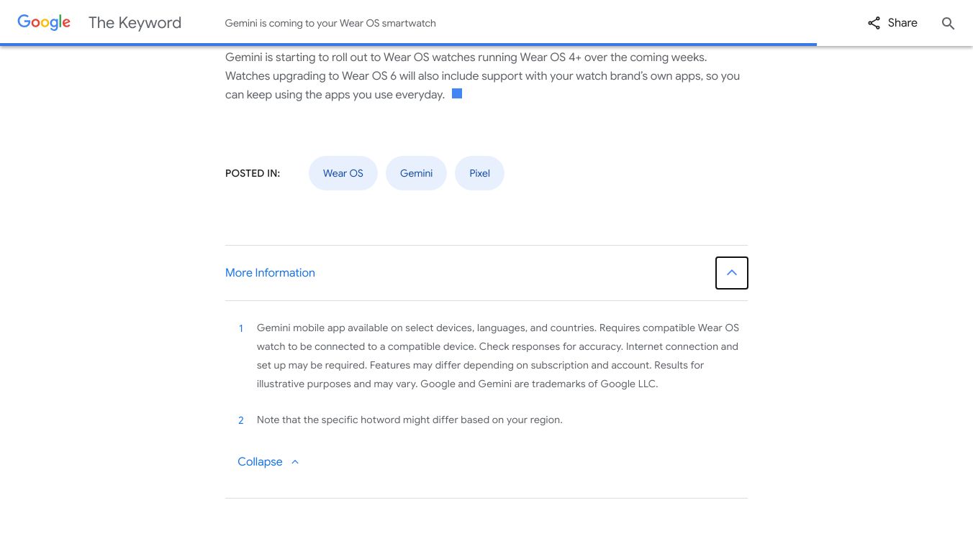This screenshot has width=973, height=546.
Task: Click the article title in the header
Action: (330, 23)
